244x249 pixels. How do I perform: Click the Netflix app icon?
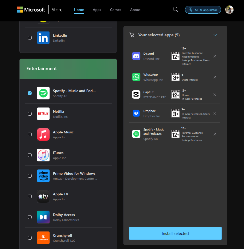43,114
